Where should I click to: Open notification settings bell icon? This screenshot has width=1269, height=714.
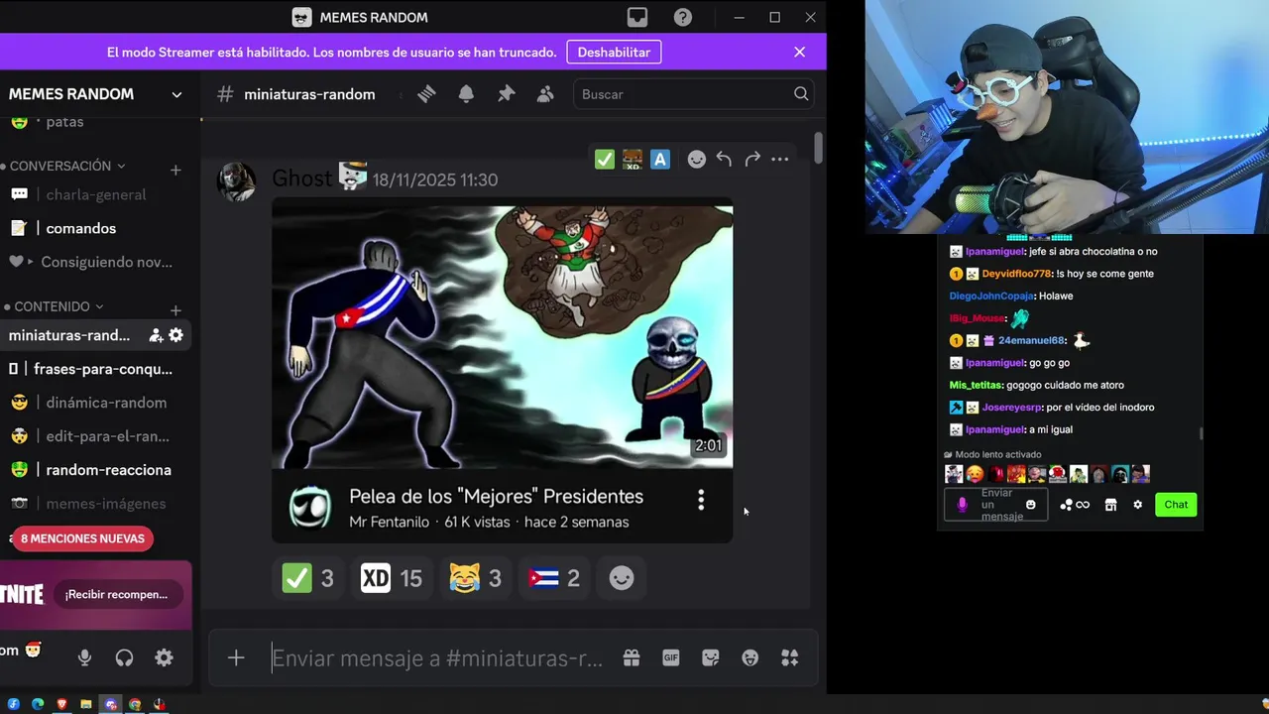tap(466, 94)
